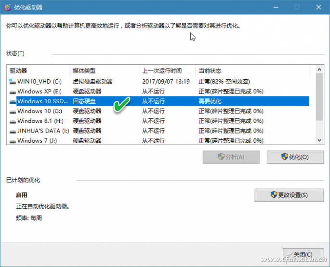Image resolution: width=330 pixels, height=267 pixels.
Task: Open 更改设置(S) change settings
Action: [x=289, y=195]
